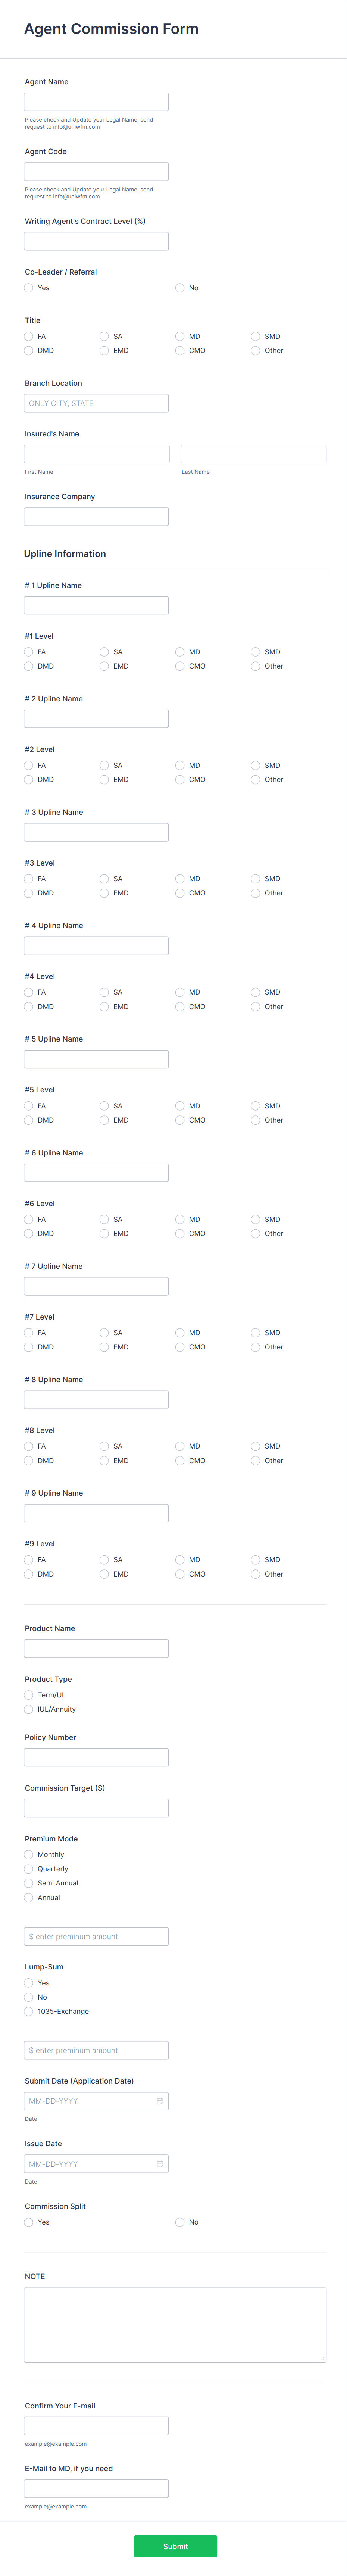Click the Insured's Last Name field
The width and height of the screenshot is (347, 2576).
coord(253,454)
